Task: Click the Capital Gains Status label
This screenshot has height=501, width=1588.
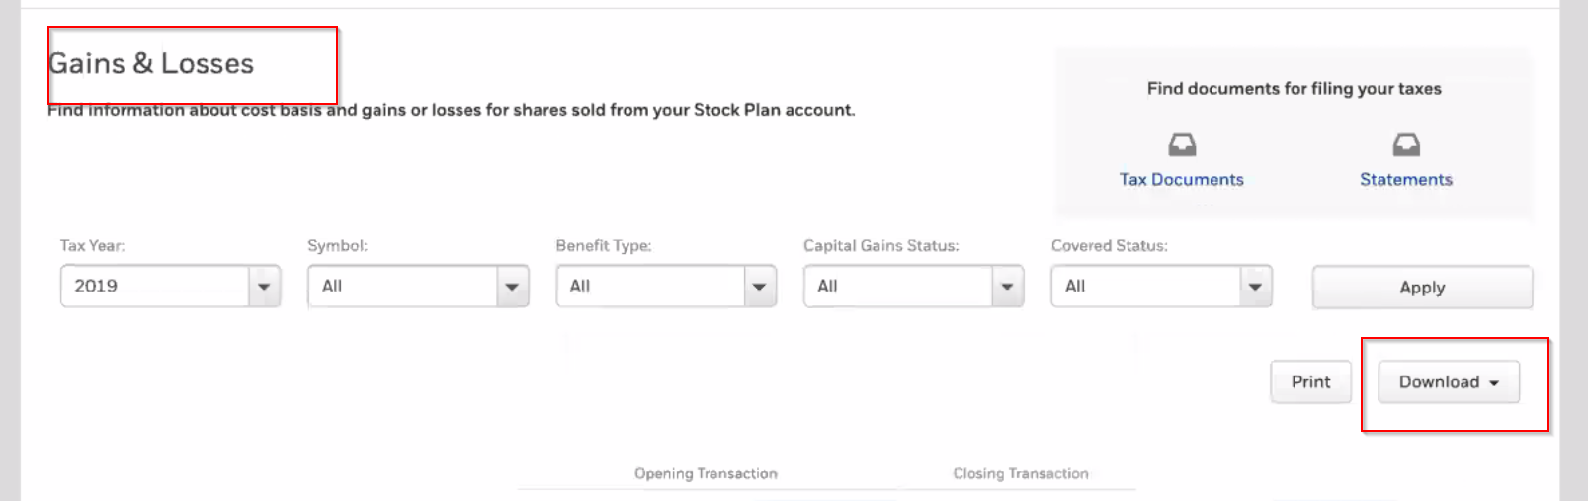Action: click(x=880, y=246)
